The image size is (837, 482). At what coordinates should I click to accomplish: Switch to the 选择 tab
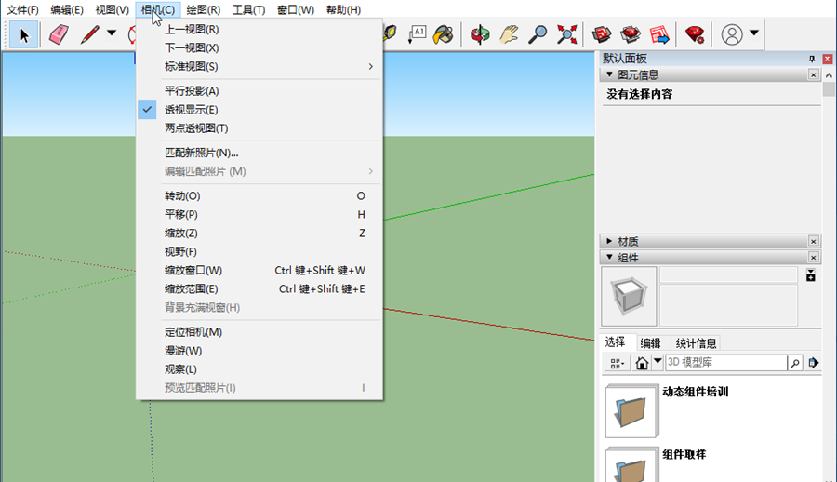615,342
